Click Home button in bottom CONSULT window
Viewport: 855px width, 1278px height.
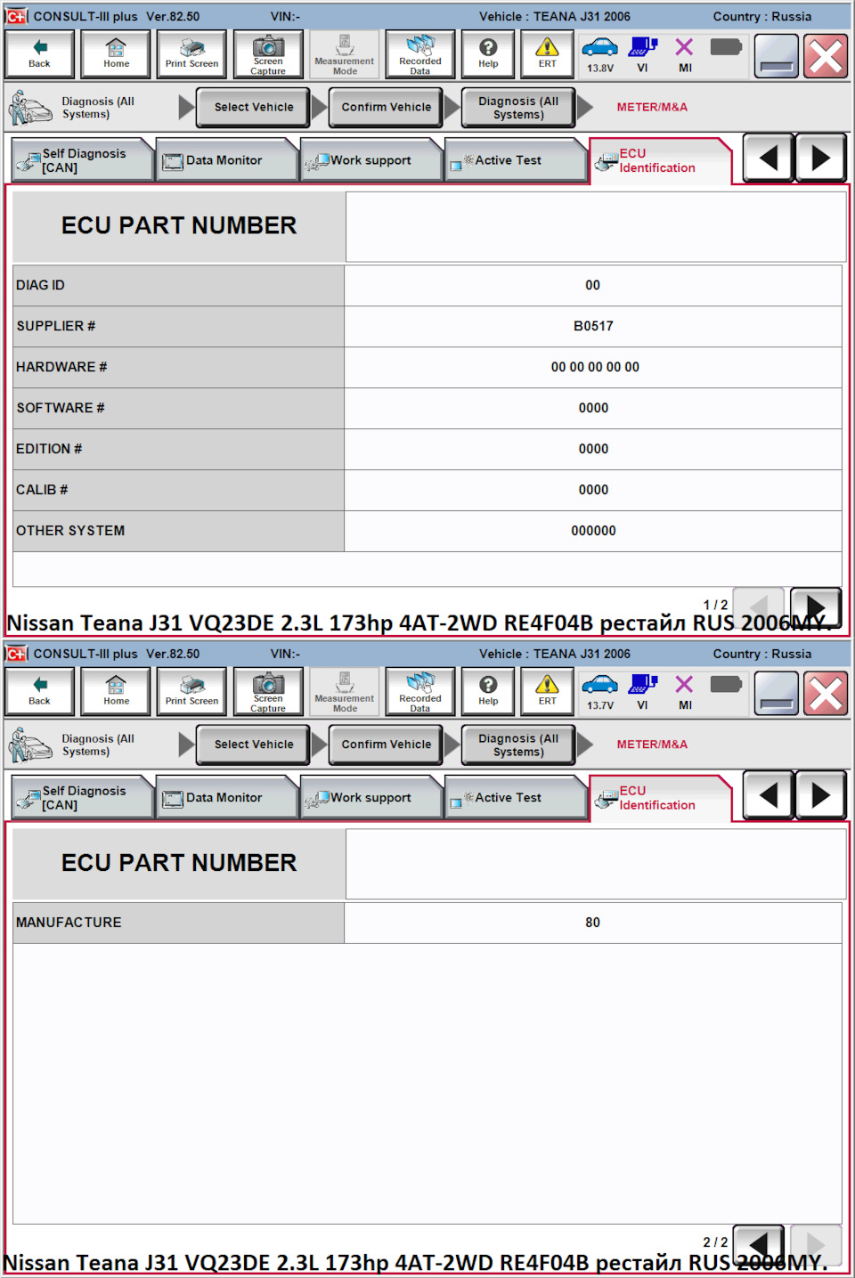tap(116, 691)
